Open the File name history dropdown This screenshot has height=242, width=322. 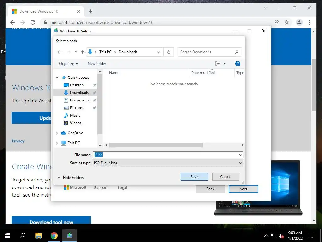coord(241,155)
